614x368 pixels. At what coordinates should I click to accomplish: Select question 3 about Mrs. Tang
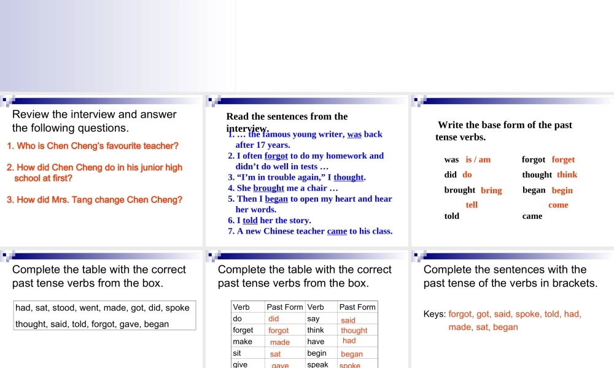94,200
